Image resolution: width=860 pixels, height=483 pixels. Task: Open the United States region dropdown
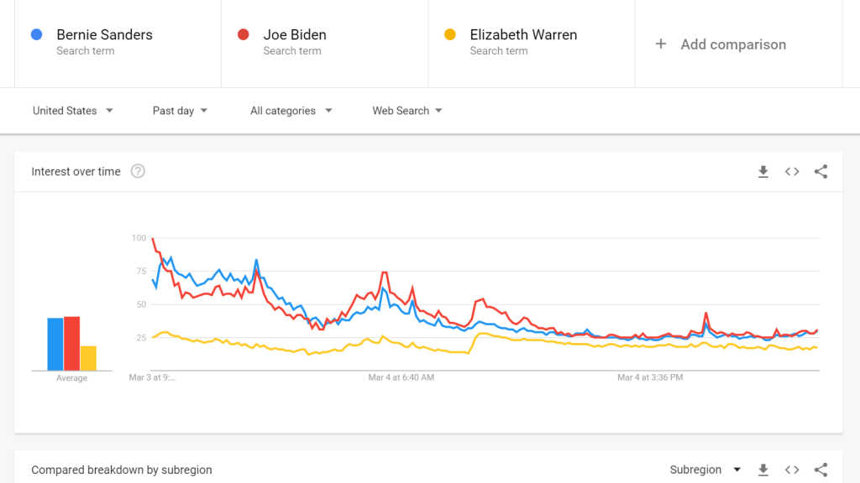pyautogui.click(x=73, y=111)
